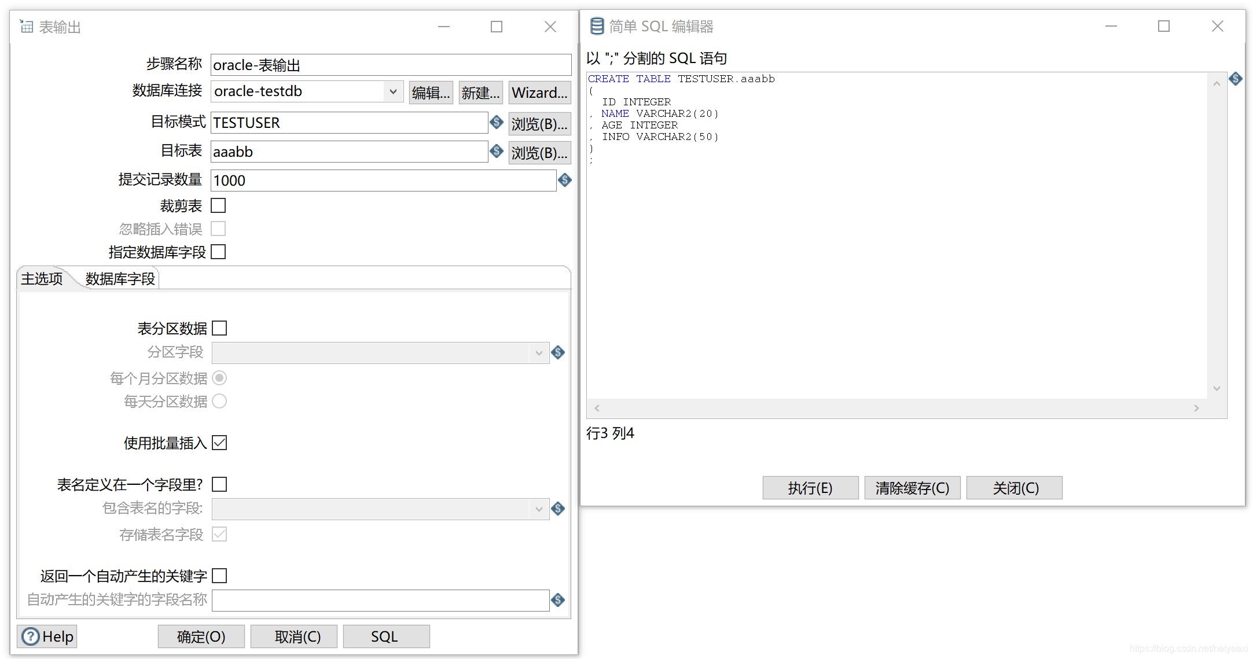Screen dimensions: 1253x659
Task: Click variable icon next to 目标表 field
Action: 497,151
